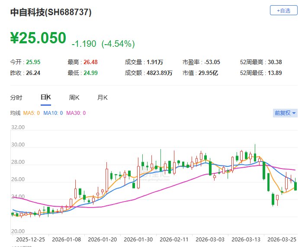This screenshot has width=305, height=247.
Task: Click the stock title 中自科技(SH688737)
Action: 51,12
